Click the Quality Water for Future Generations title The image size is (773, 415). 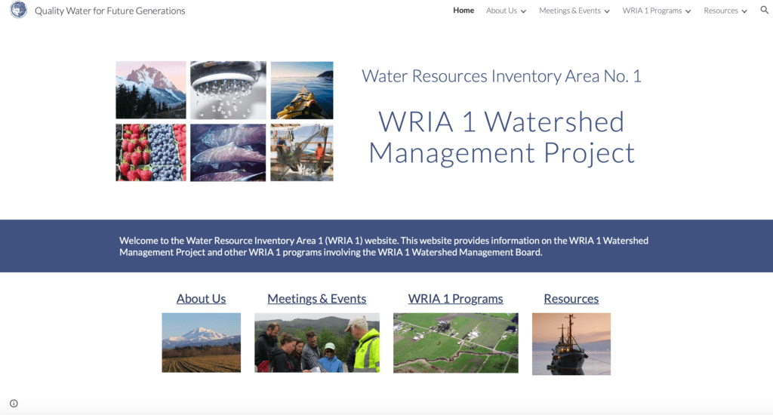[109, 11]
